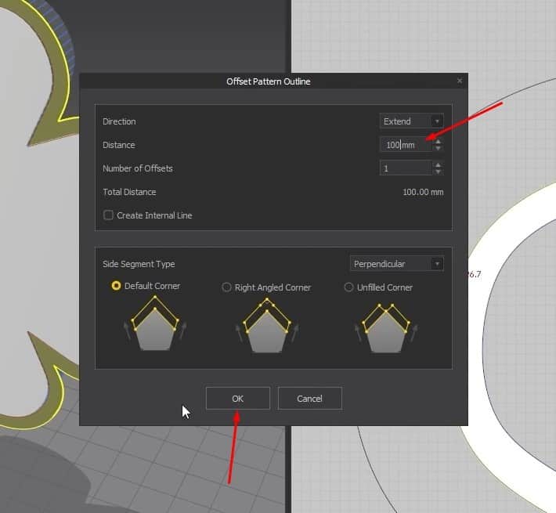Click the Create Internal Line label text
556x513 pixels.
(x=154, y=215)
